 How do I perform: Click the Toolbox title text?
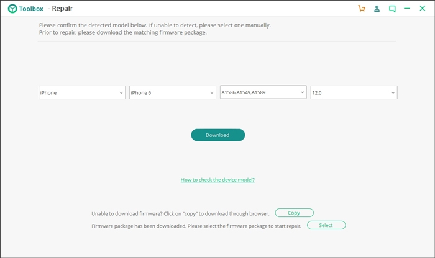(30, 9)
